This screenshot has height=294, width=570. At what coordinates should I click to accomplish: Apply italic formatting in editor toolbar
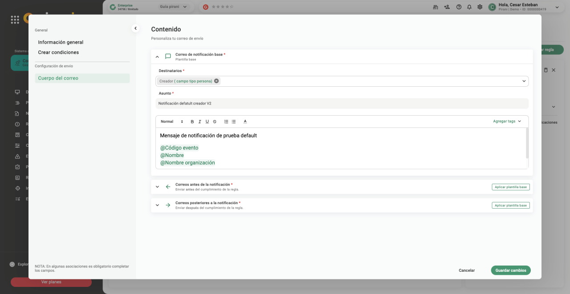click(x=200, y=121)
